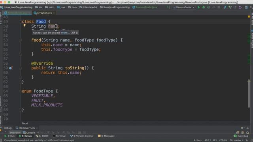The height and width of the screenshot is (142, 253).
Task: Start debugging with the bug icon
Action: [204, 7]
